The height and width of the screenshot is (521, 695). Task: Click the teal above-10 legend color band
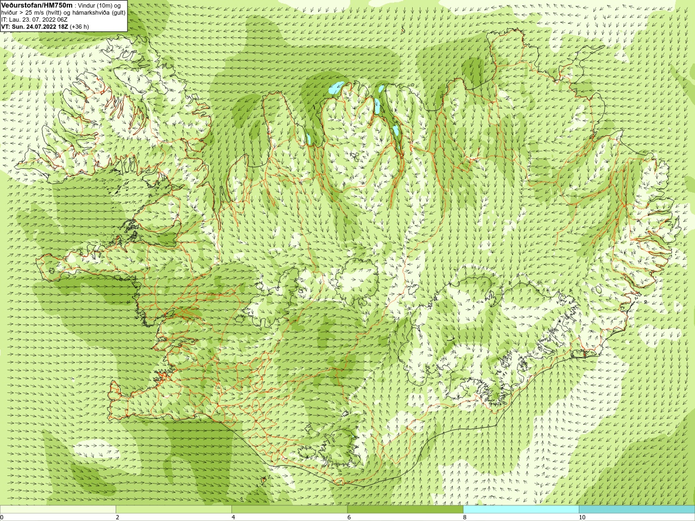click(636, 510)
